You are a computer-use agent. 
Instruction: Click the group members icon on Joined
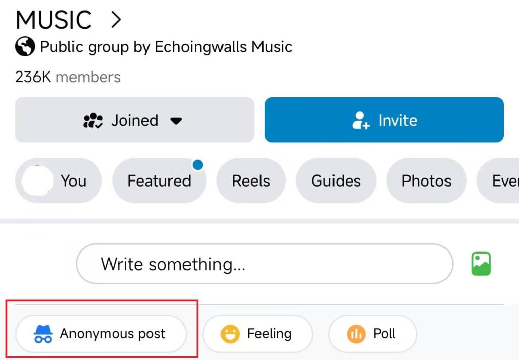[x=93, y=120]
